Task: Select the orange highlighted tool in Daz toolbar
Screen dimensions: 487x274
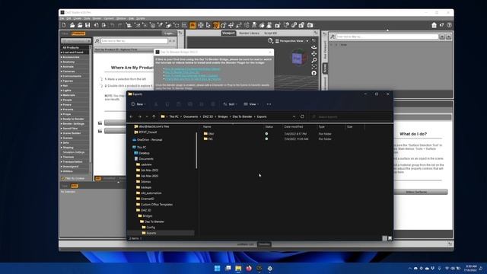Action: [193, 25]
